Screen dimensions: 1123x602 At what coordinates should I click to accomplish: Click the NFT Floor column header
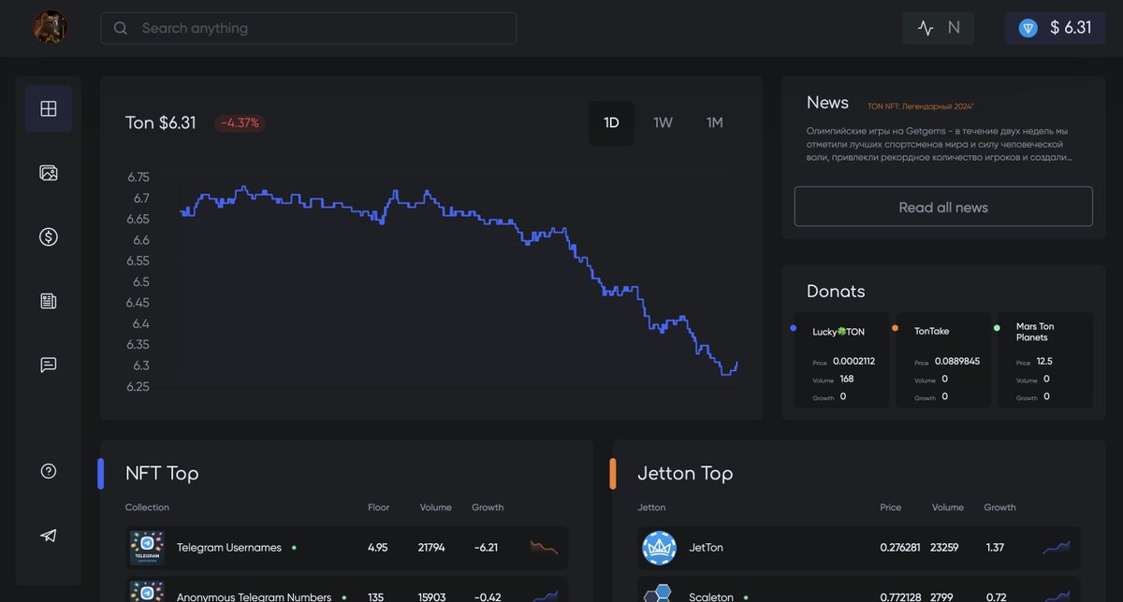pyautogui.click(x=378, y=508)
